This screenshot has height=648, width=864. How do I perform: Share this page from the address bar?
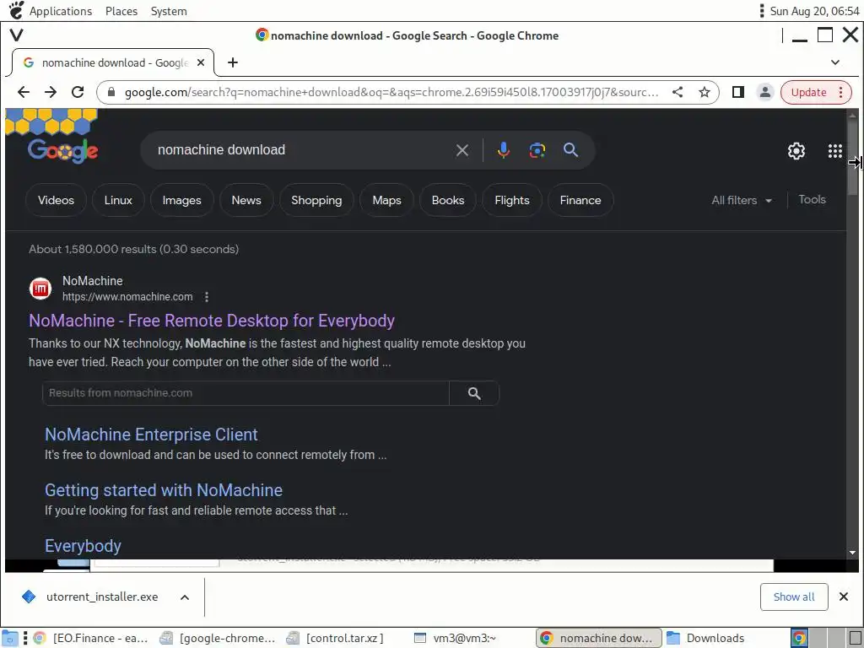pyautogui.click(x=678, y=92)
